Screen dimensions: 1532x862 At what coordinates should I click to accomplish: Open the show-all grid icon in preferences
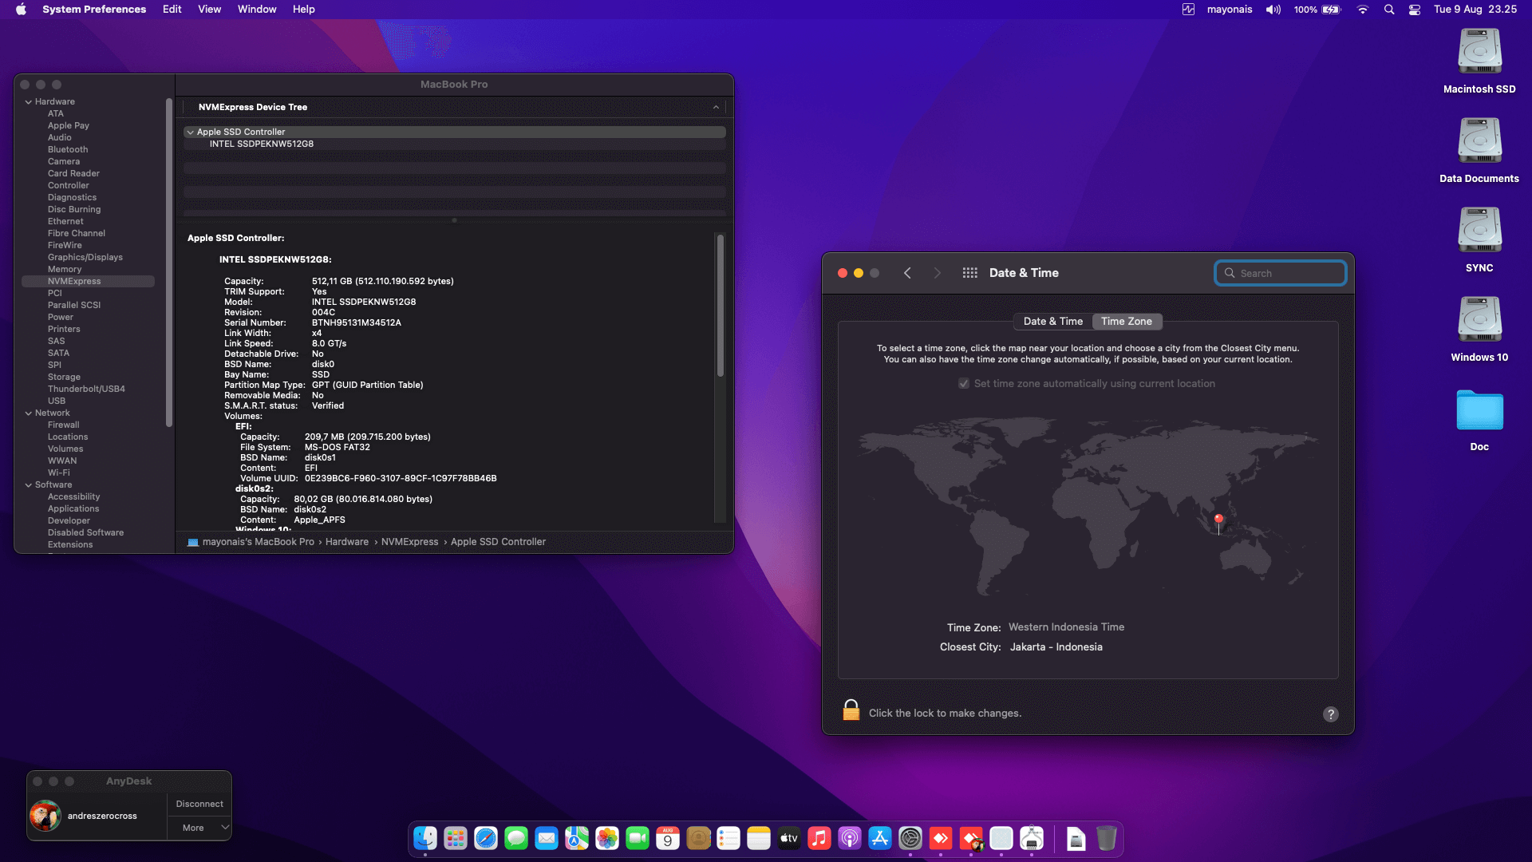click(969, 273)
